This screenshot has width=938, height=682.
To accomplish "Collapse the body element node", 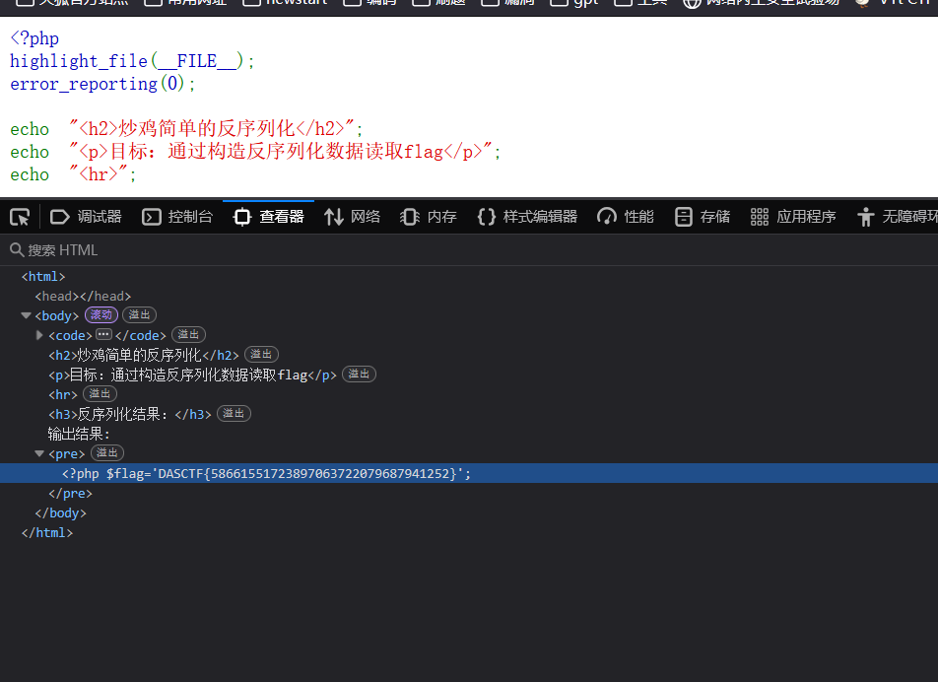I will [x=26, y=314].
